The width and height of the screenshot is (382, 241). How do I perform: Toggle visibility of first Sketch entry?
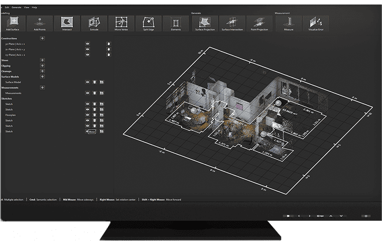(x=87, y=104)
